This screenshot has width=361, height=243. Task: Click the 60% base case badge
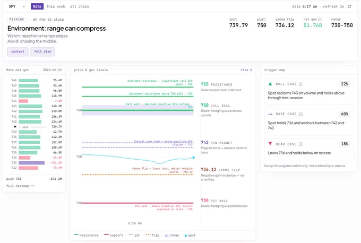(345, 114)
